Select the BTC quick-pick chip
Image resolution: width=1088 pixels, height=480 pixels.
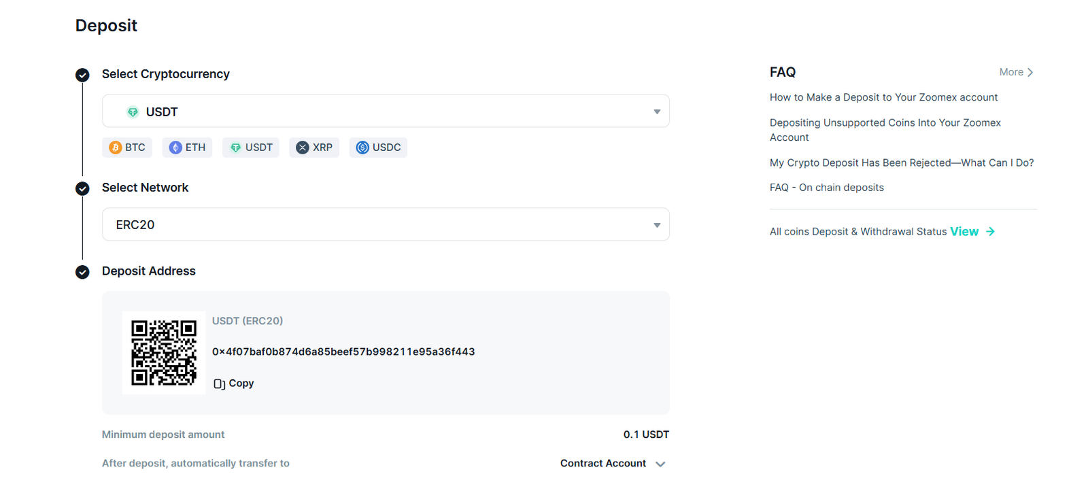[x=127, y=148]
